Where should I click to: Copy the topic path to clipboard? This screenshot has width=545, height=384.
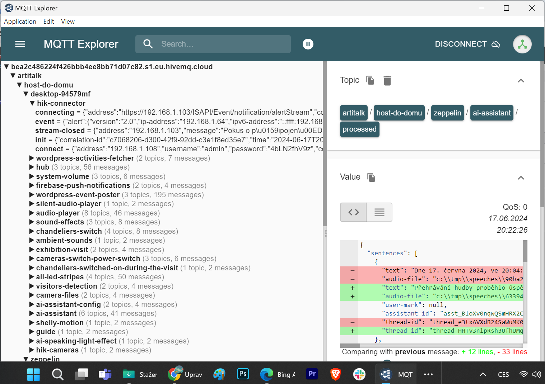coord(370,80)
